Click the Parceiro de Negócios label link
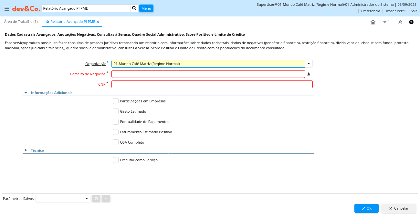 coord(88,74)
